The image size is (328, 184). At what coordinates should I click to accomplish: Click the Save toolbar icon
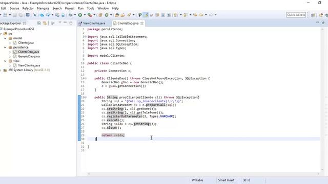point(15,15)
